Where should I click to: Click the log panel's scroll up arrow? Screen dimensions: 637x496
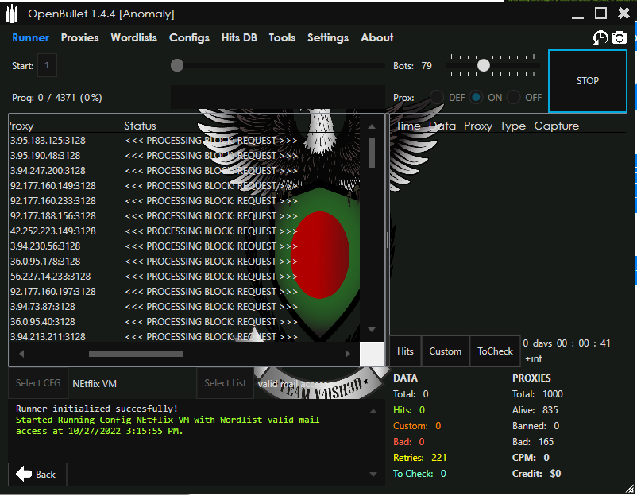tap(373, 412)
